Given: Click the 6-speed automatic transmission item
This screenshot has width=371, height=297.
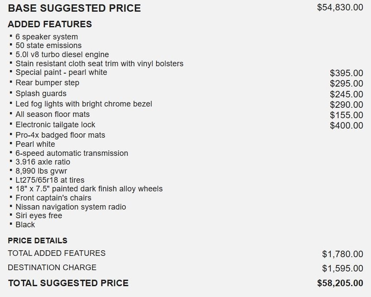Looking at the screenshot, I should [x=72, y=153].
